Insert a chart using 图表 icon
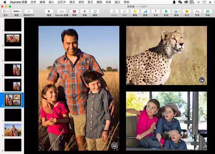The width and height of the screenshot is (215, 154). [x=145, y=11]
